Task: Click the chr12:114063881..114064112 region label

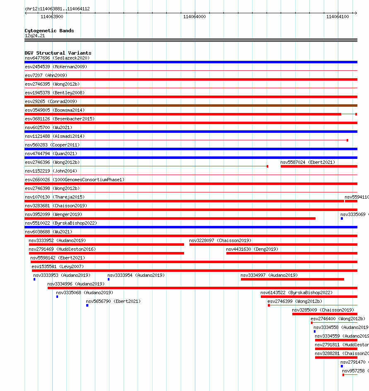Action: click(57, 9)
